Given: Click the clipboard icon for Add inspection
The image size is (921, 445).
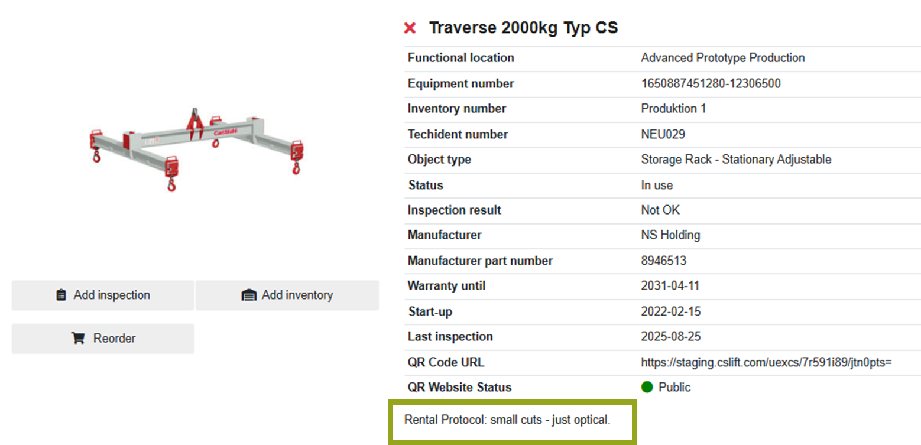Looking at the screenshot, I should point(61,295).
